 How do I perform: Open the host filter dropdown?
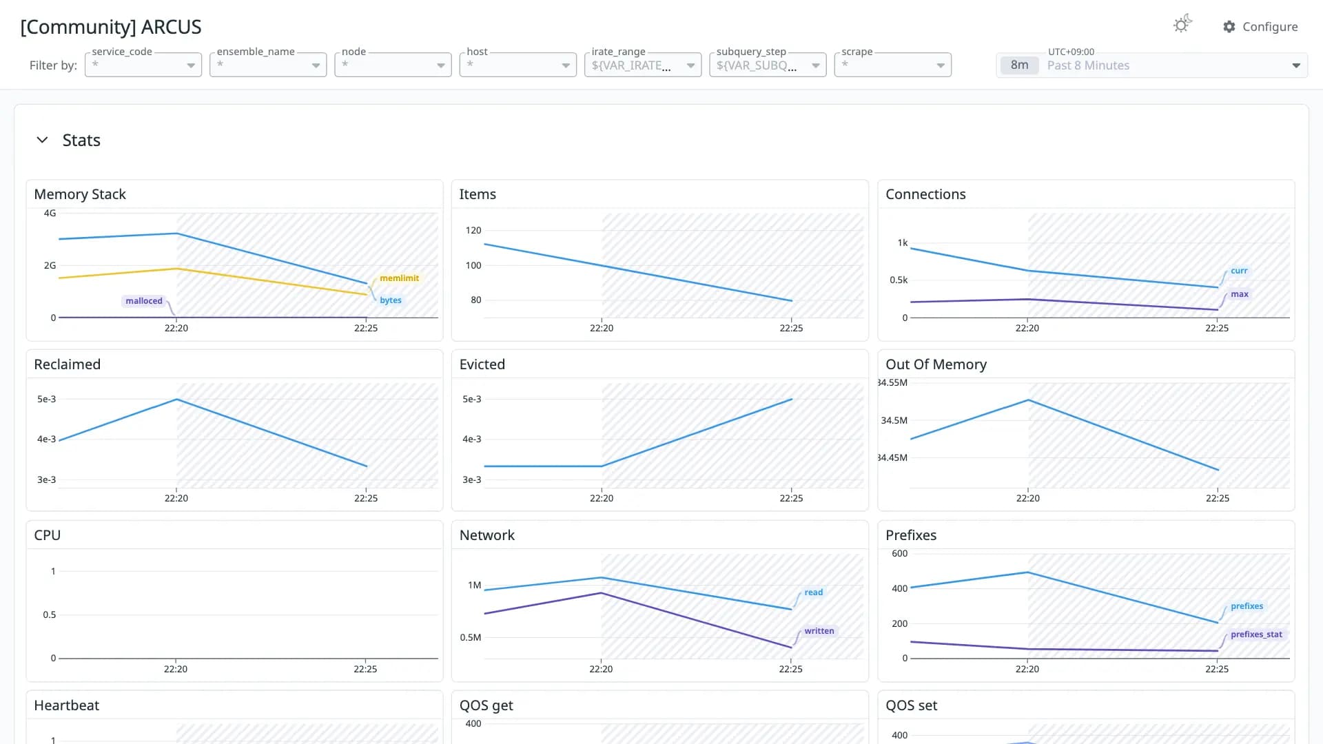tap(518, 65)
